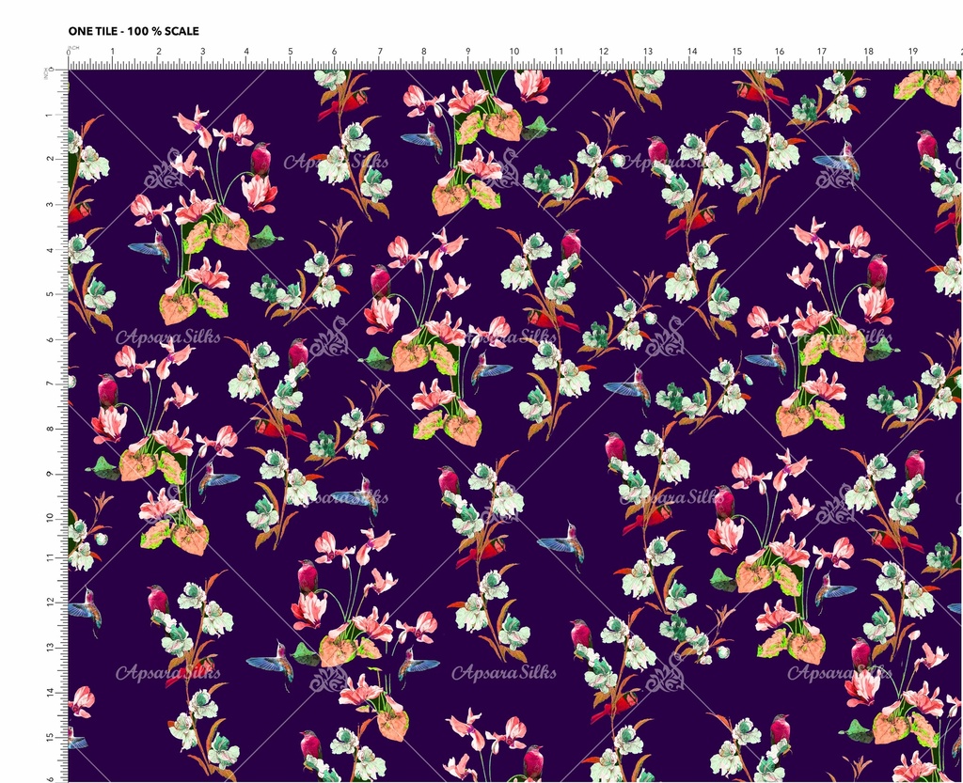Click the rotated INCH label on the vertical ruler
Viewport: 963px width, 783px height.
point(47,73)
